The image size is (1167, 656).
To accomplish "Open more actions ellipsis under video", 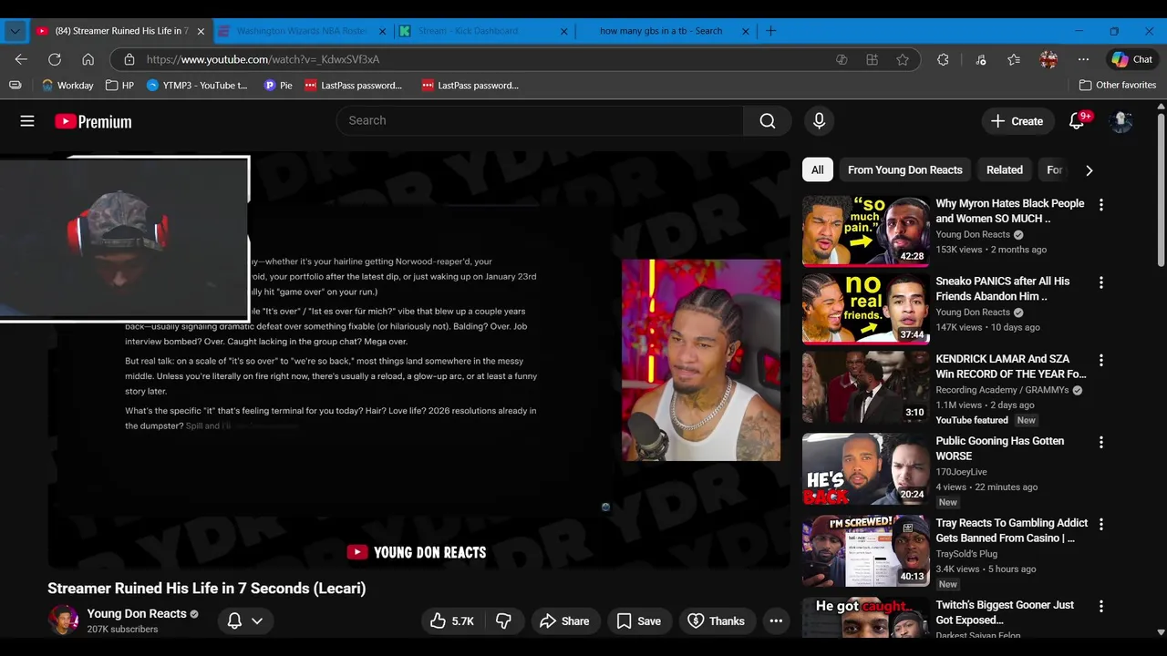I will pyautogui.click(x=776, y=621).
